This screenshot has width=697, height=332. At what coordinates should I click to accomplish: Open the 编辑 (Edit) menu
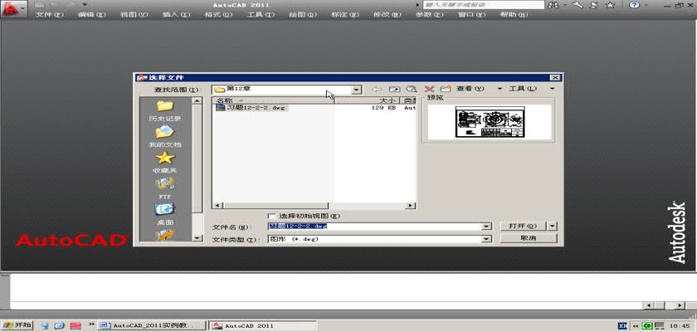[92, 14]
